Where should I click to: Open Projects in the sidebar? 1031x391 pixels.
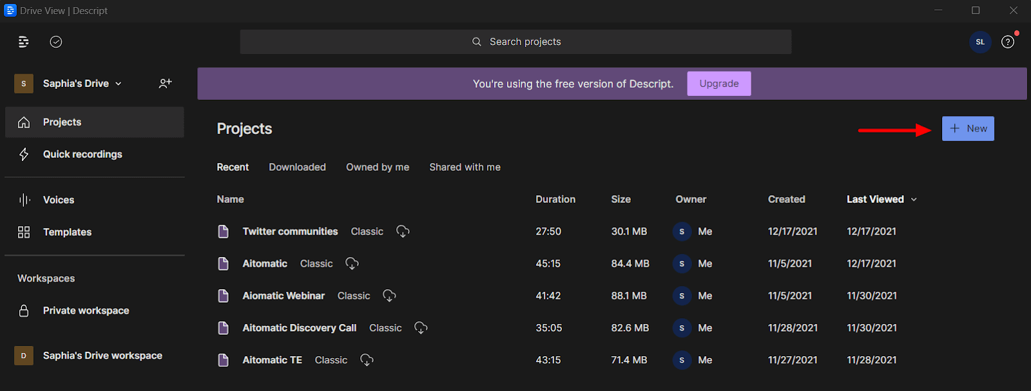(95, 122)
